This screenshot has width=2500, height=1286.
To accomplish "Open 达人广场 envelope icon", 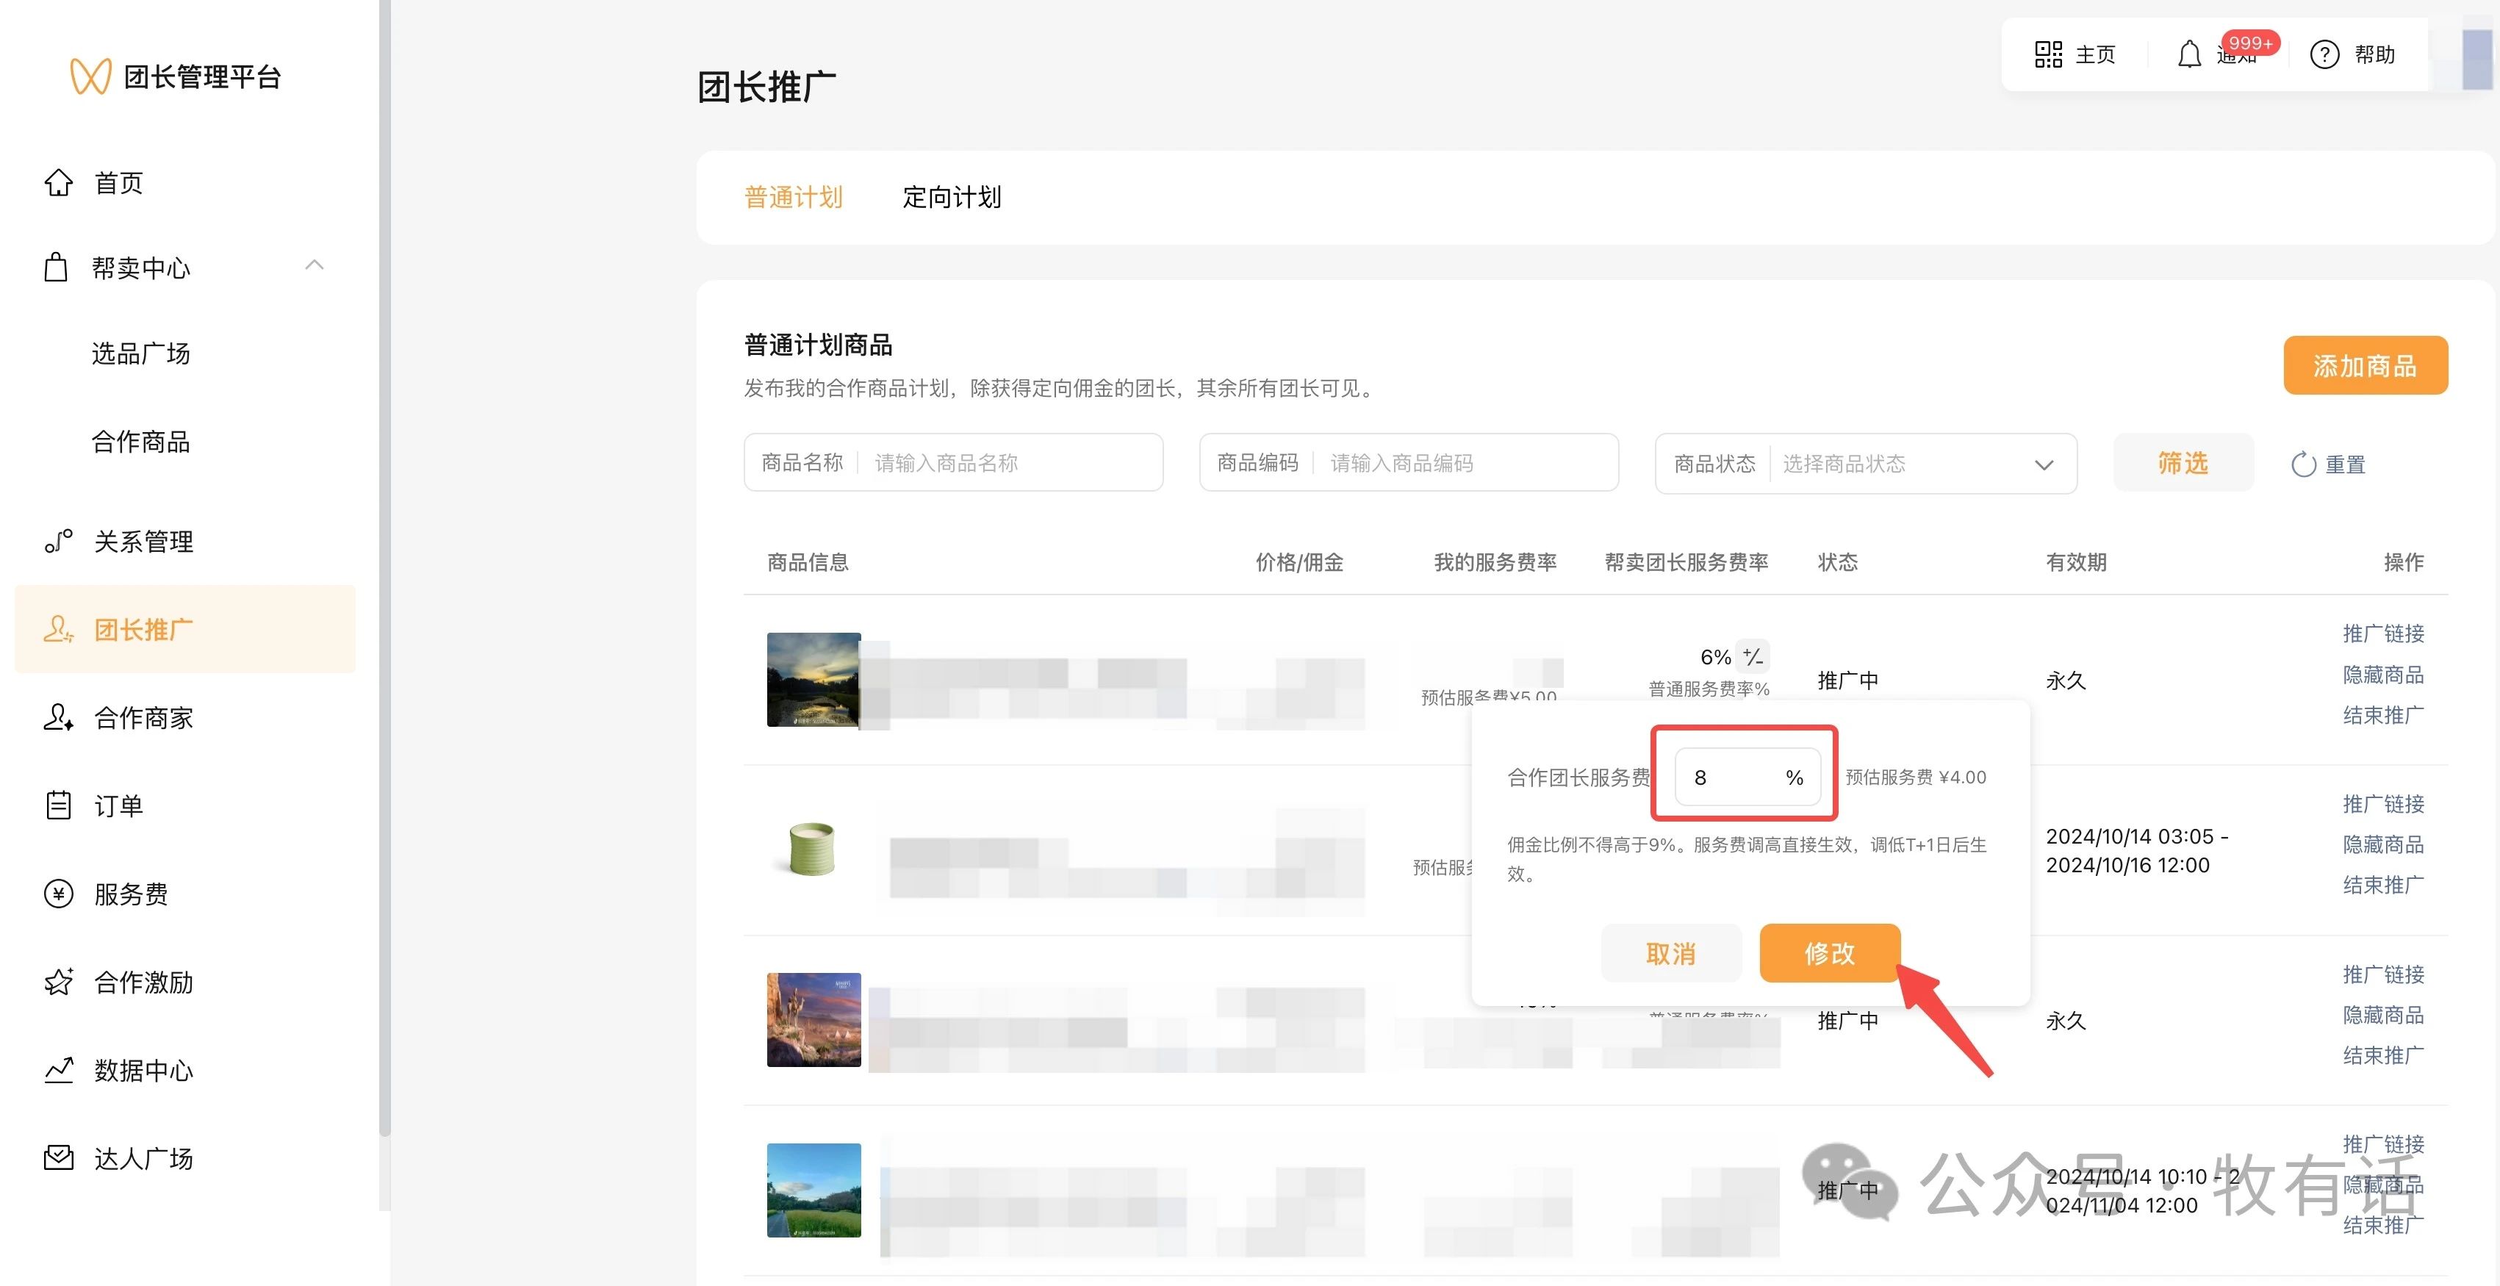I will [x=58, y=1157].
